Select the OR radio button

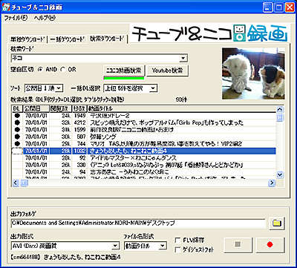(62, 70)
